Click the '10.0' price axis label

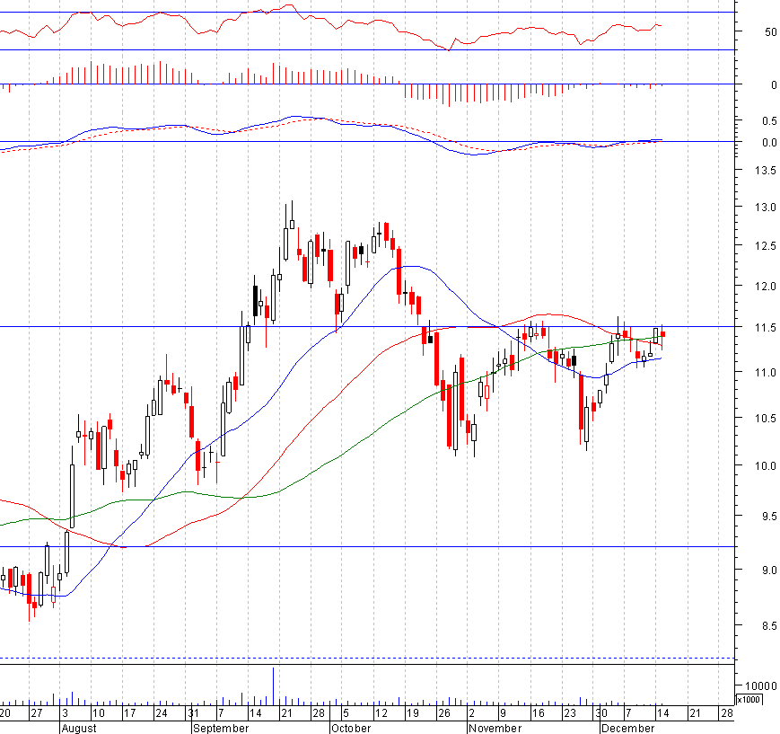[x=766, y=466]
